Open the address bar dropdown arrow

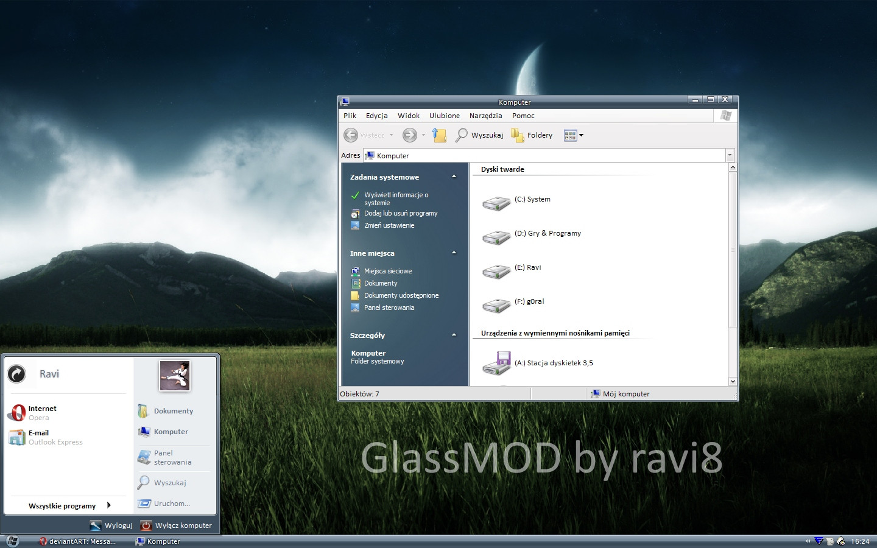coord(730,155)
